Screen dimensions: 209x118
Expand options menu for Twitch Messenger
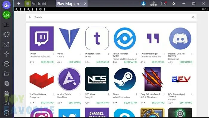[164, 54]
